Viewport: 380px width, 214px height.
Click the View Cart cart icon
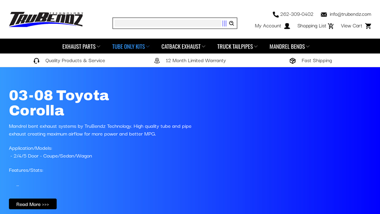point(368,26)
